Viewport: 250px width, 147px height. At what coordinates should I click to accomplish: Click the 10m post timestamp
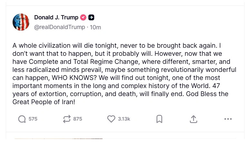click(95, 27)
